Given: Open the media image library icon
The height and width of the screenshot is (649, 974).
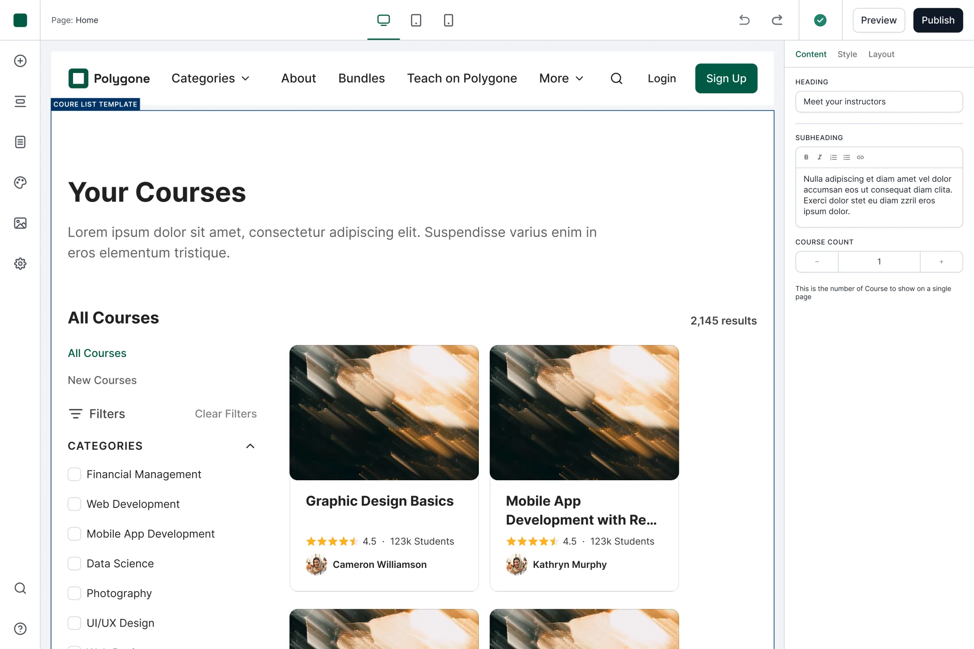Looking at the screenshot, I should 20,223.
